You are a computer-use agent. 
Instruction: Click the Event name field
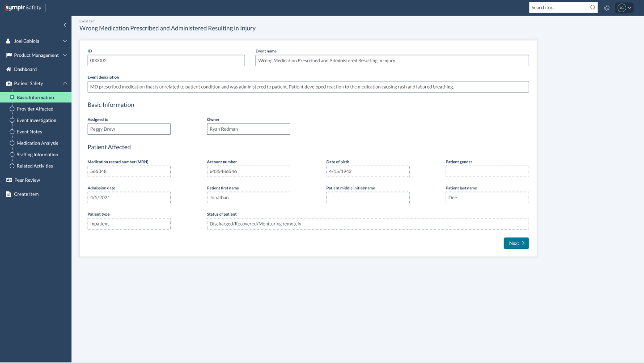[x=392, y=60]
